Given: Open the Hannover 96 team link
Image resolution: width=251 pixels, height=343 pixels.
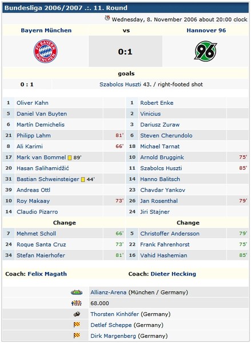Looking at the screenshot, I should 206,30.
